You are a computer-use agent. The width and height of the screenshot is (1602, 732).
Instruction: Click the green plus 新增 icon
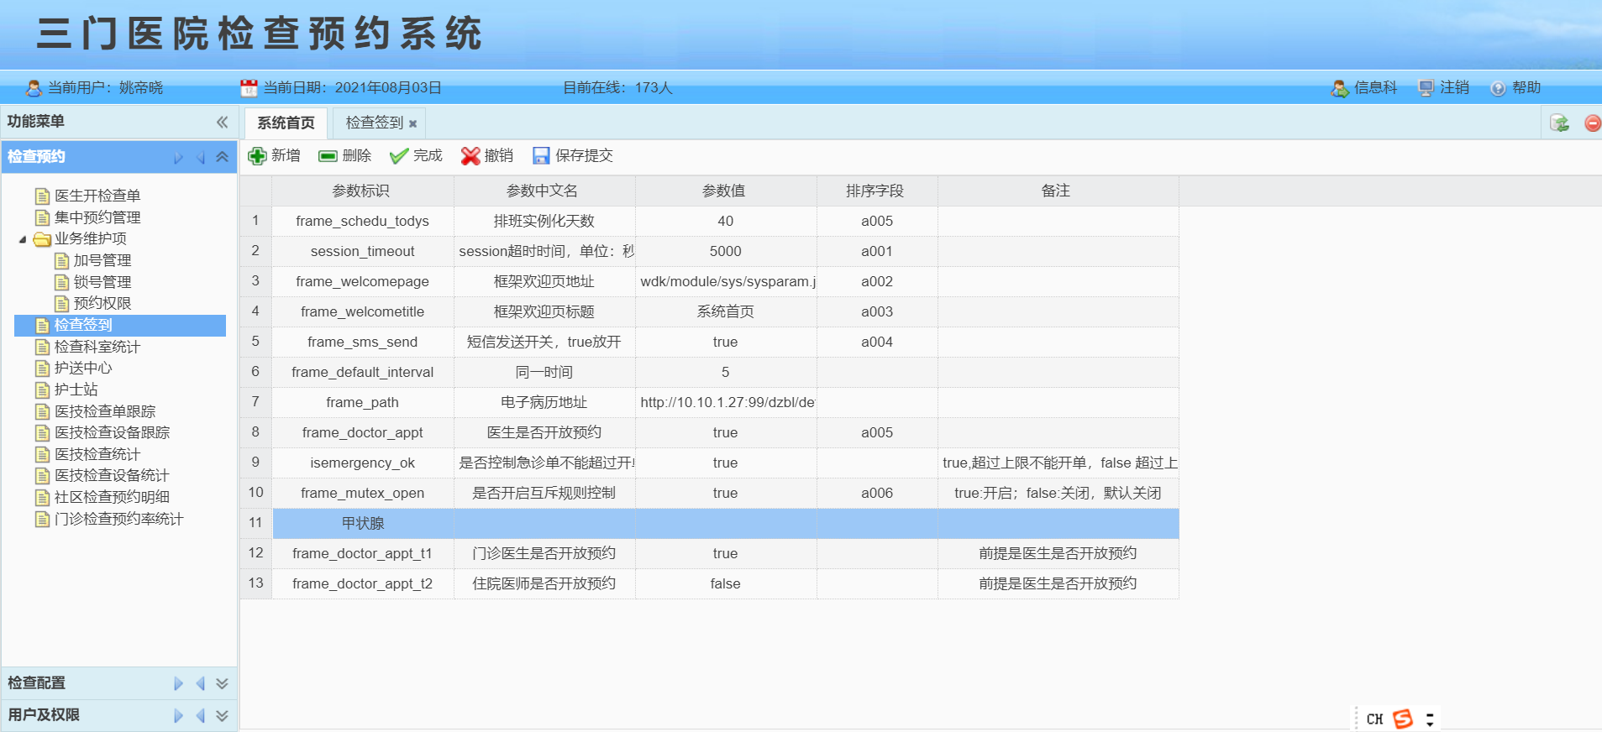pyautogui.click(x=257, y=156)
